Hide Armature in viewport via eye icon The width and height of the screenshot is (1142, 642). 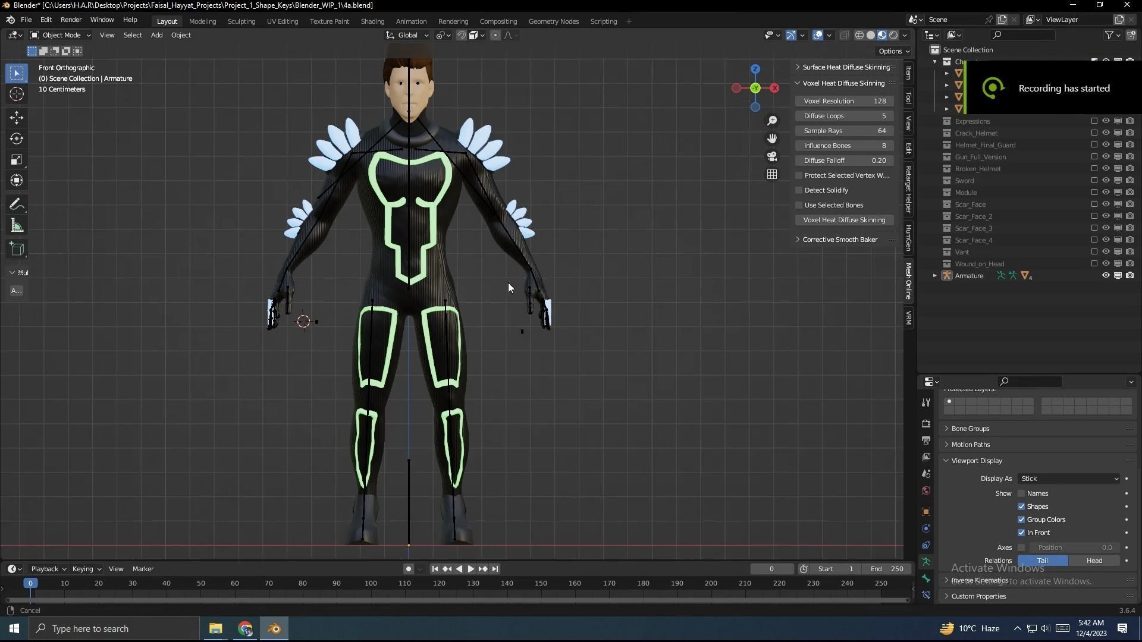coord(1106,276)
